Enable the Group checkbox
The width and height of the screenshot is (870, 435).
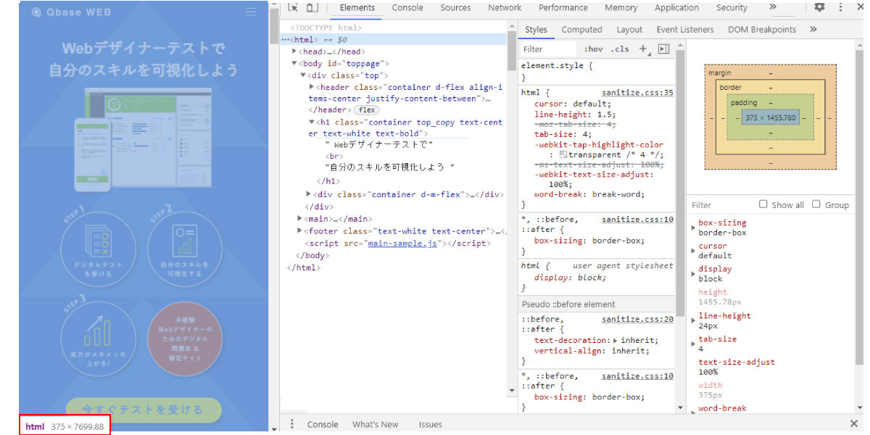pyautogui.click(x=816, y=204)
